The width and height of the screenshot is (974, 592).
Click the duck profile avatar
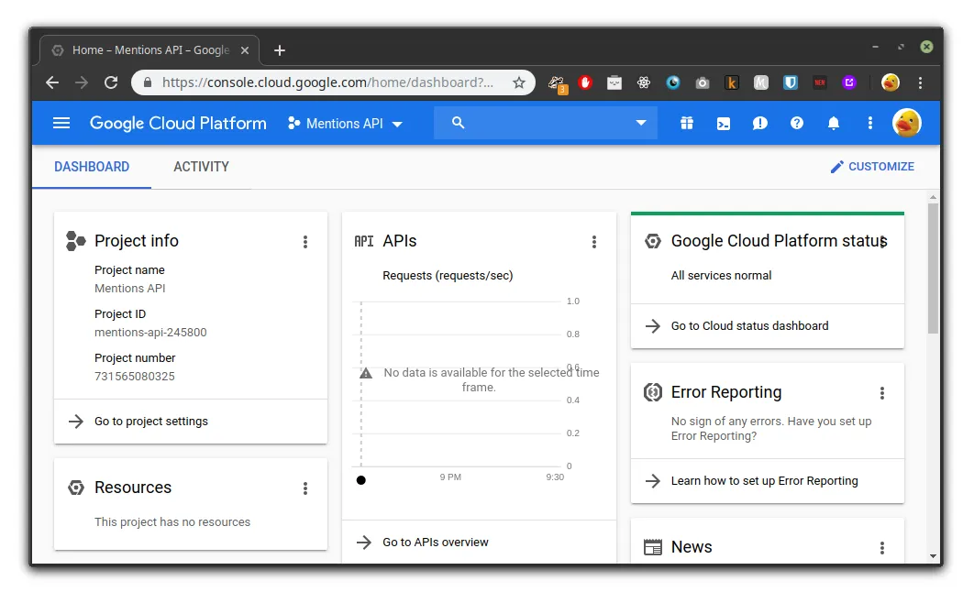(x=906, y=123)
